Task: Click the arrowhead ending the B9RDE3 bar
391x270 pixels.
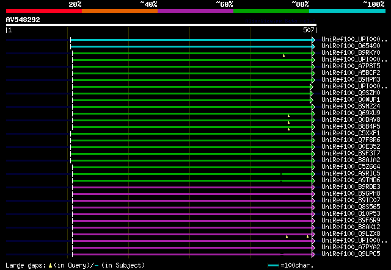Action: coord(313,188)
